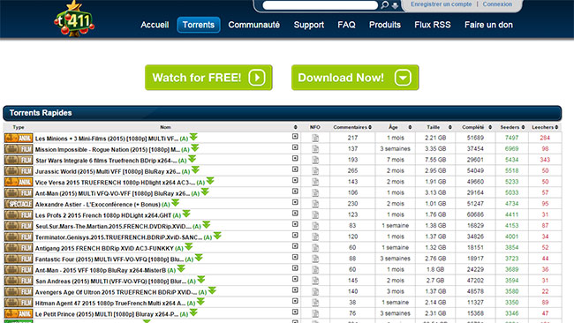Click green download arrow for Vice Versa
Image resolution: width=574 pixels, height=323 pixels.
point(210,181)
